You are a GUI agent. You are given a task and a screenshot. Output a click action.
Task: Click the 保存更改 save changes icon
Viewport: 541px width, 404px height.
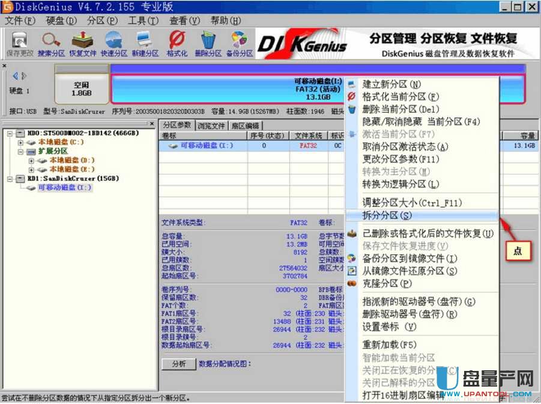click(20, 44)
